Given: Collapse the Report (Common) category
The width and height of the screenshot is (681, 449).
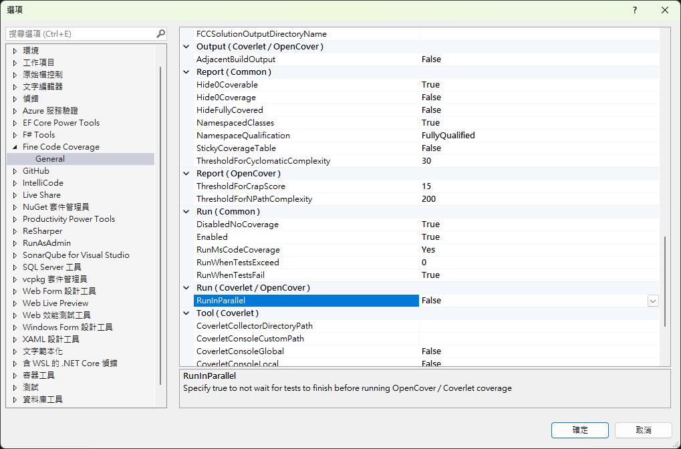Looking at the screenshot, I should point(187,72).
